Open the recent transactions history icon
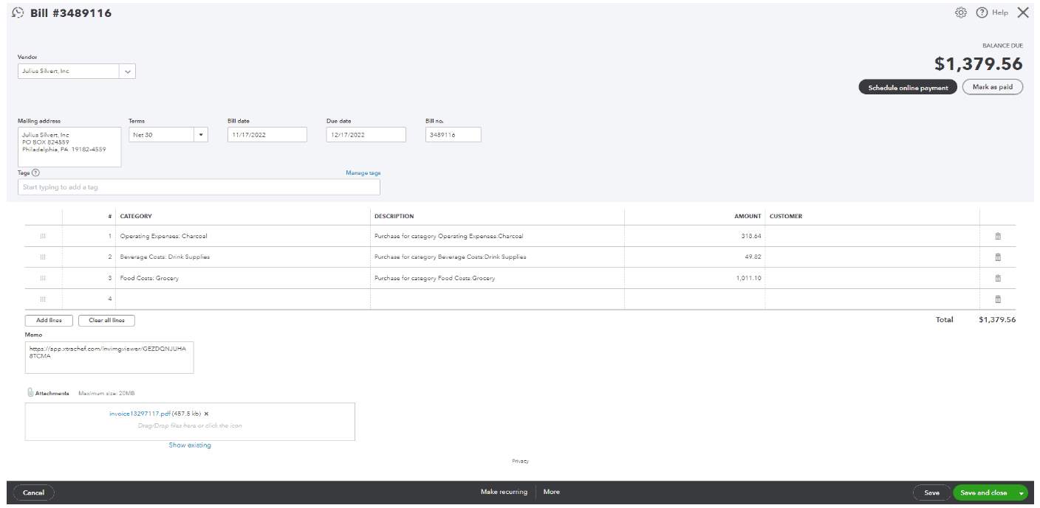The height and width of the screenshot is (508, 1040). coord(18,13)
